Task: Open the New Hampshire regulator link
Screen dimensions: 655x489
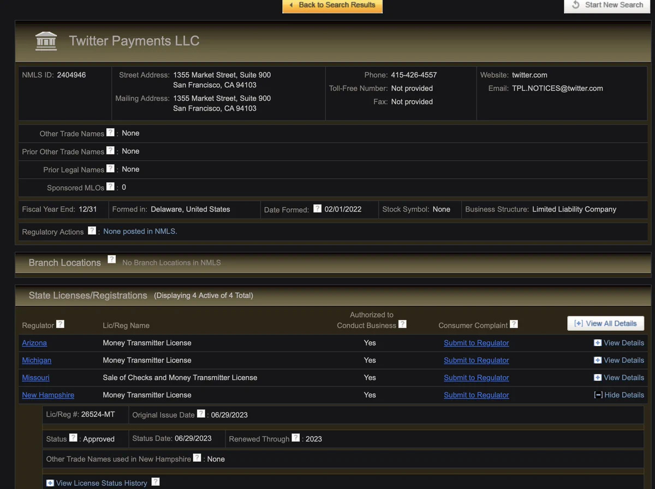Action: click(x=48, y=395)
